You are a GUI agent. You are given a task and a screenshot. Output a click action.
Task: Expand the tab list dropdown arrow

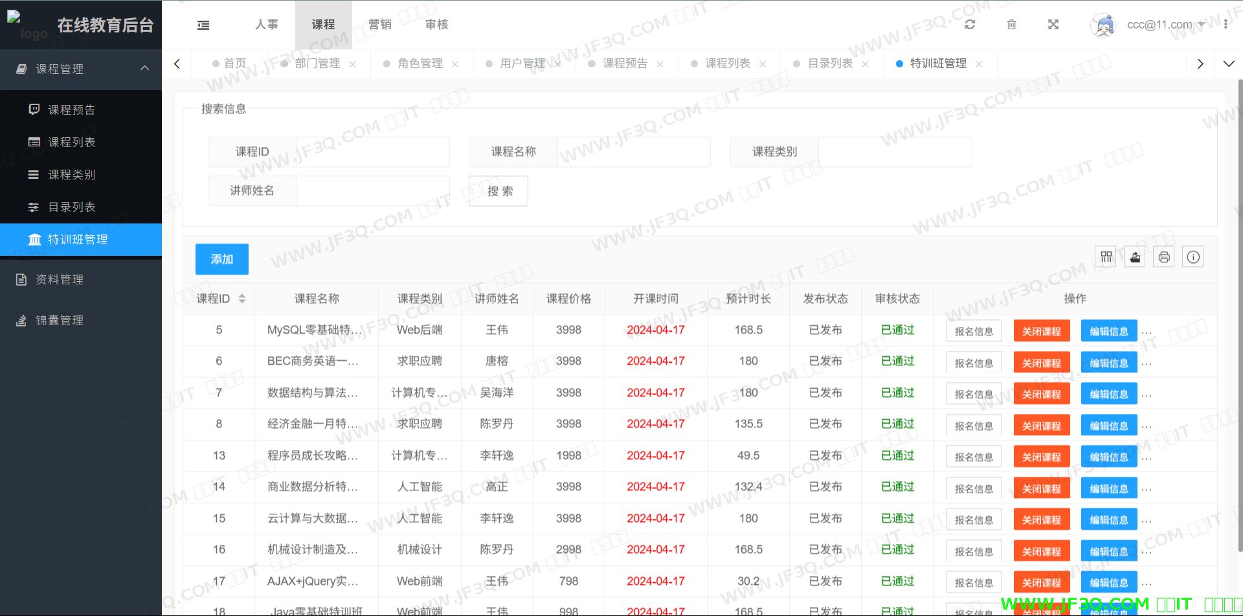[x=1228, y=63]
